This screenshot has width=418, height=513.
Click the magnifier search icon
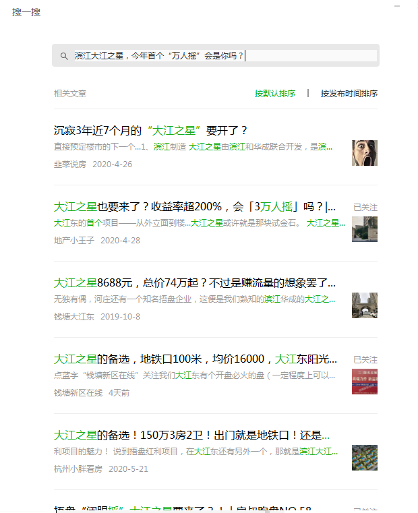[64, 56]
